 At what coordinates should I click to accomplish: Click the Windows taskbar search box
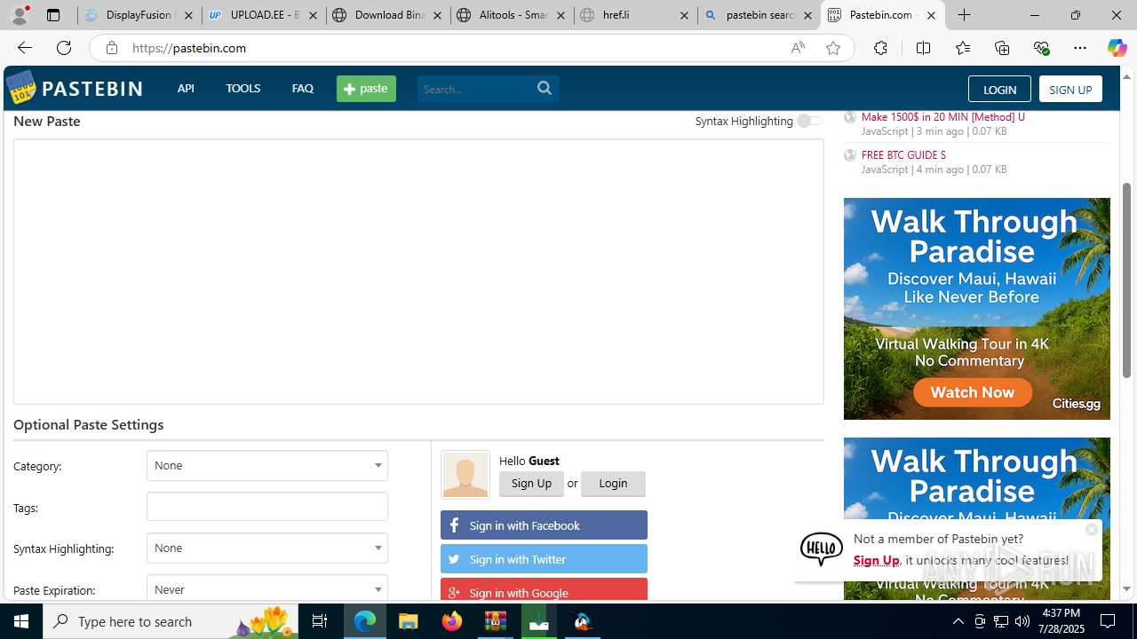point(171,621)
